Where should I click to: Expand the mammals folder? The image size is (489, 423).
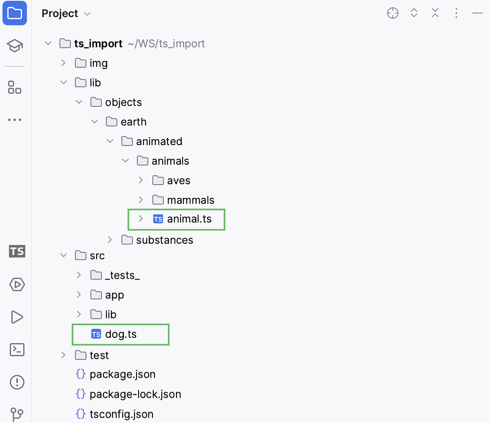point(141,200)
